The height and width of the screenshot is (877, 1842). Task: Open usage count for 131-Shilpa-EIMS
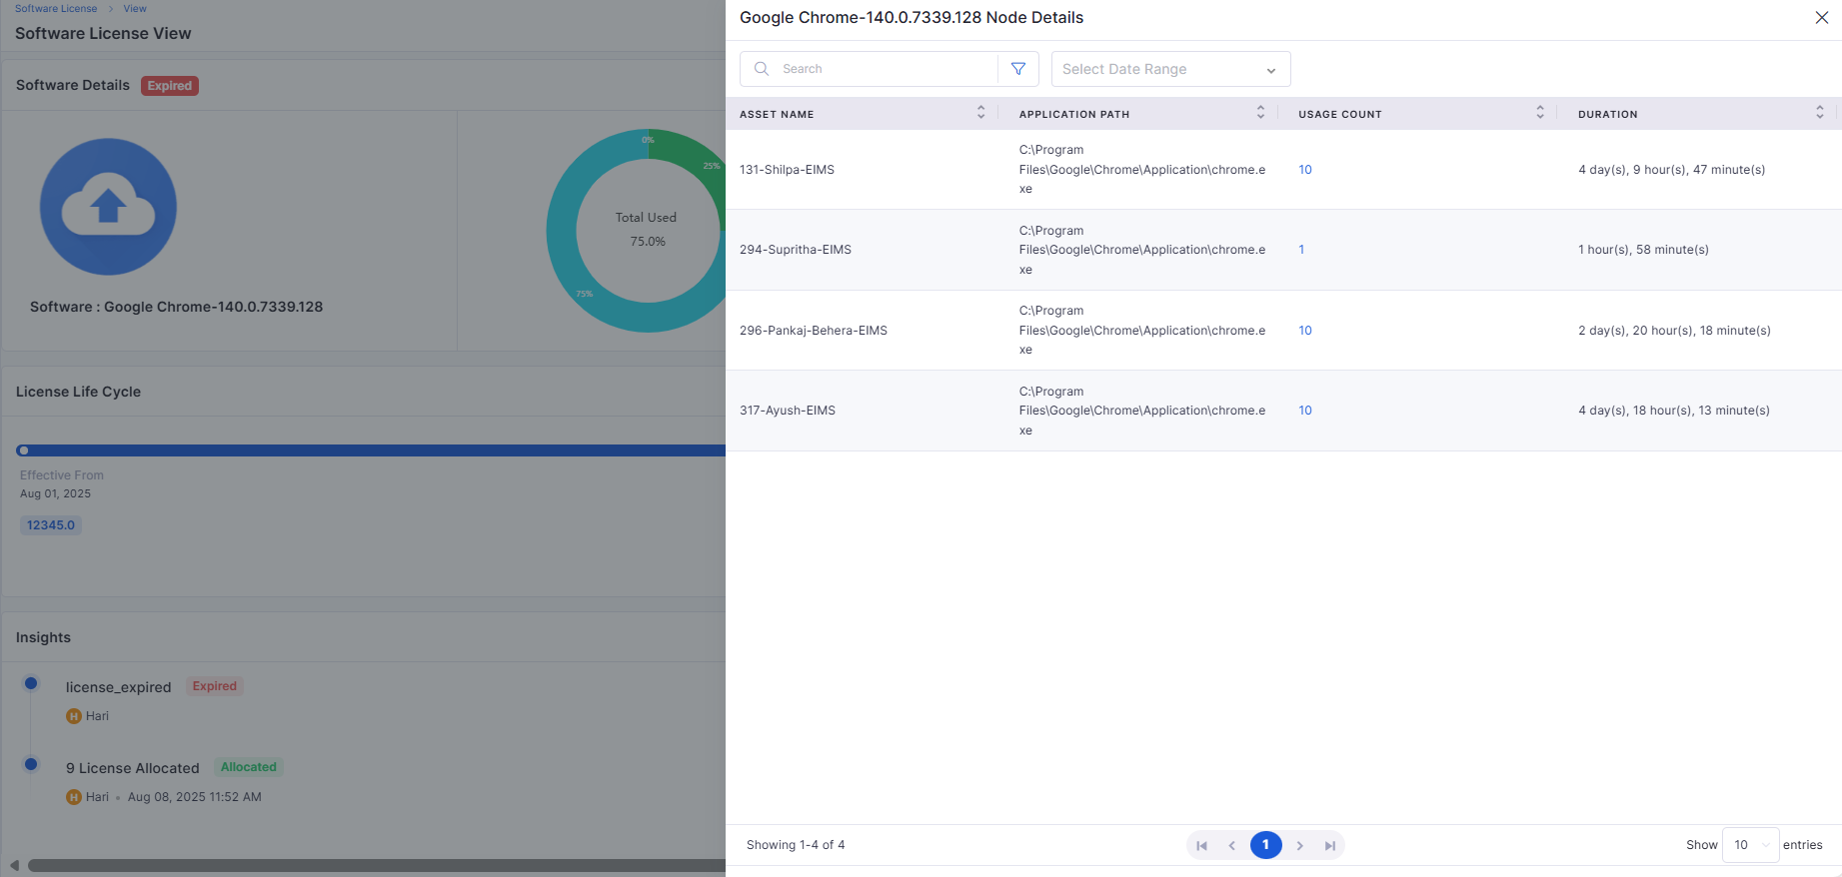tap(1305, 170)
